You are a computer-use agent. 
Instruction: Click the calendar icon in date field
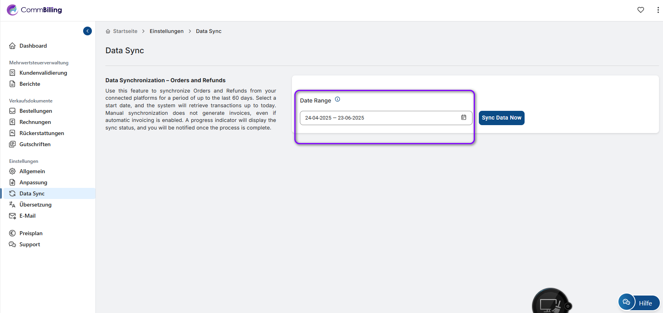click(x=464, y=118)
